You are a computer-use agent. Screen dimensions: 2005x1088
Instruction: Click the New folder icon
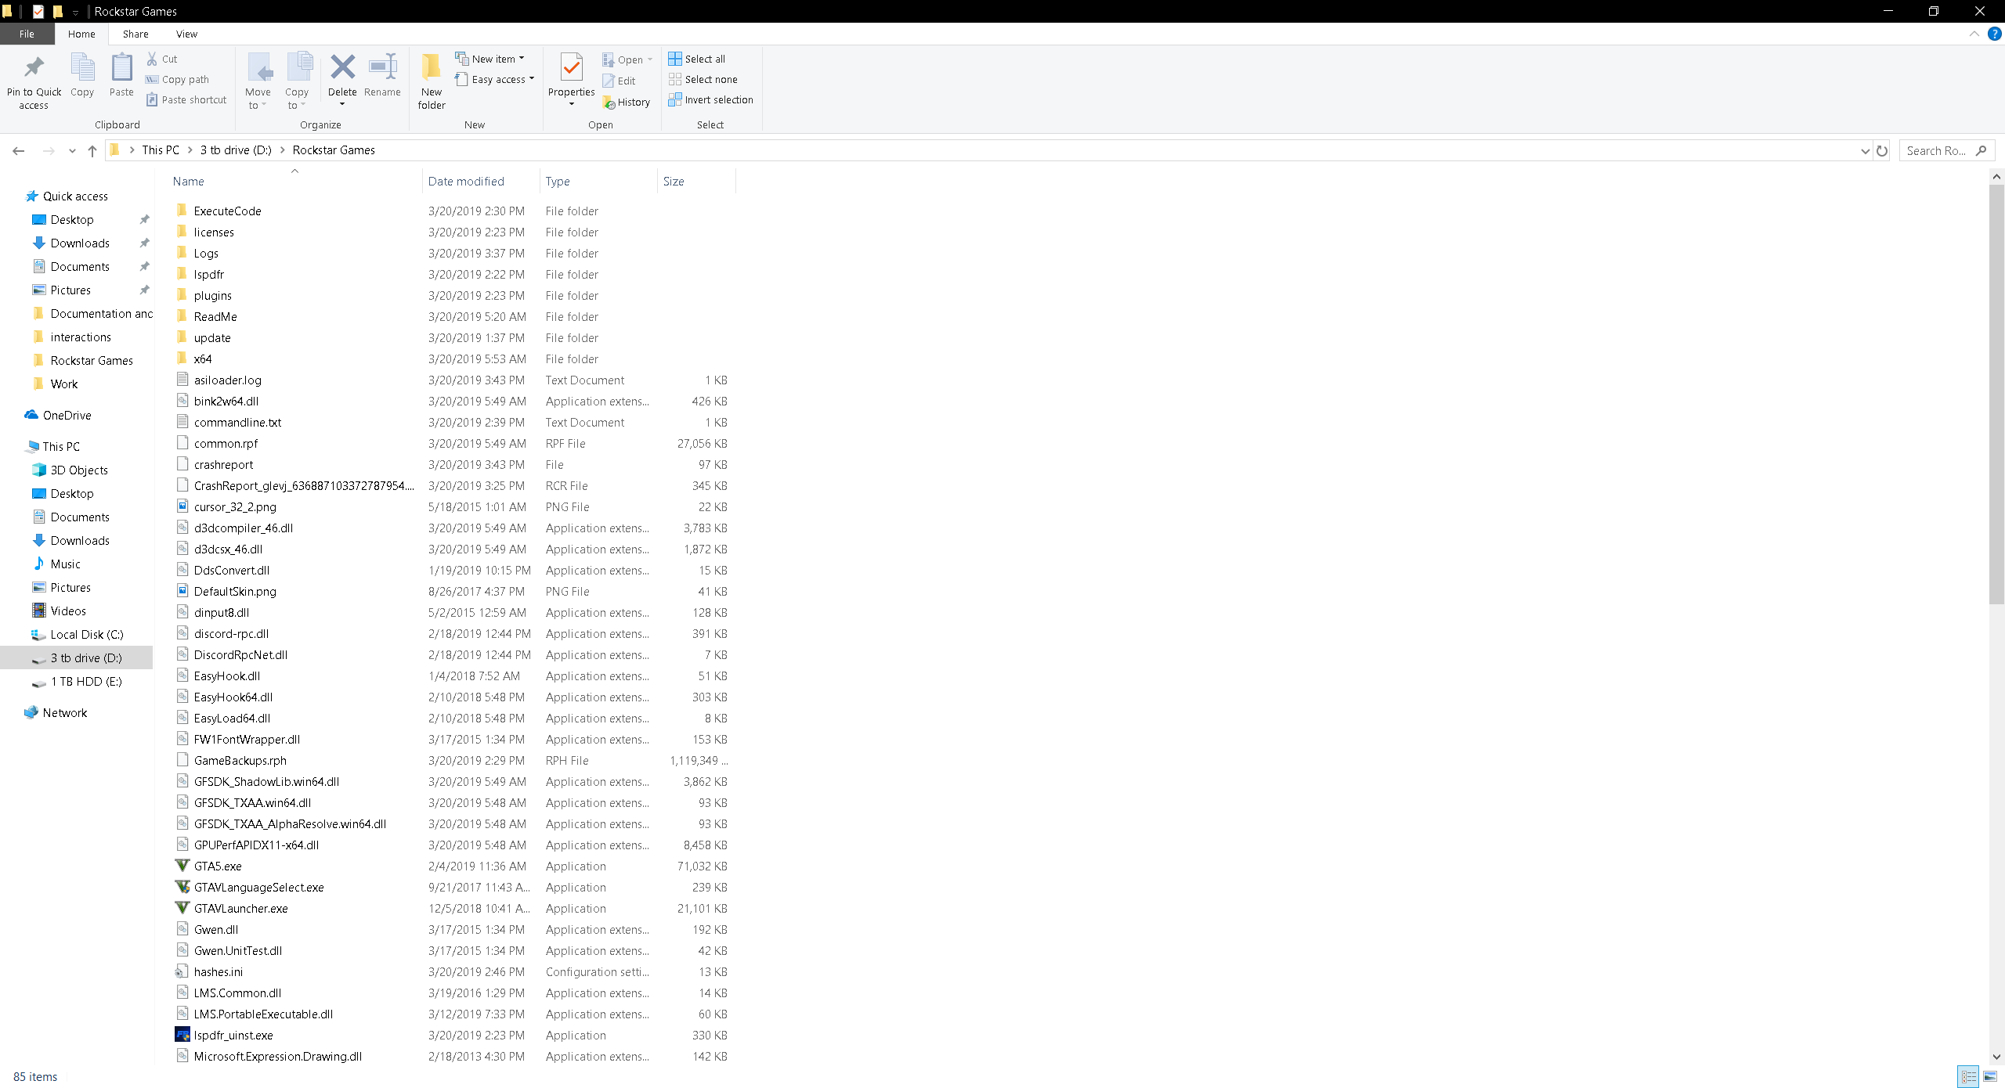431,69
